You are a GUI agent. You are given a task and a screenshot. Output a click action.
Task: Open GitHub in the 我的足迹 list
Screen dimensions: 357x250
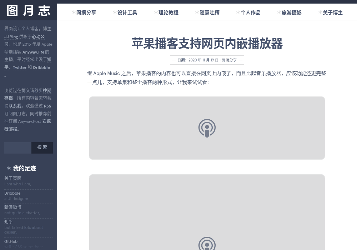(11, 241)
